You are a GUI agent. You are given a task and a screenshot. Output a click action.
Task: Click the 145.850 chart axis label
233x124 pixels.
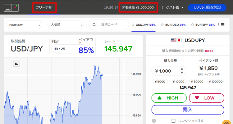point(136,115)
